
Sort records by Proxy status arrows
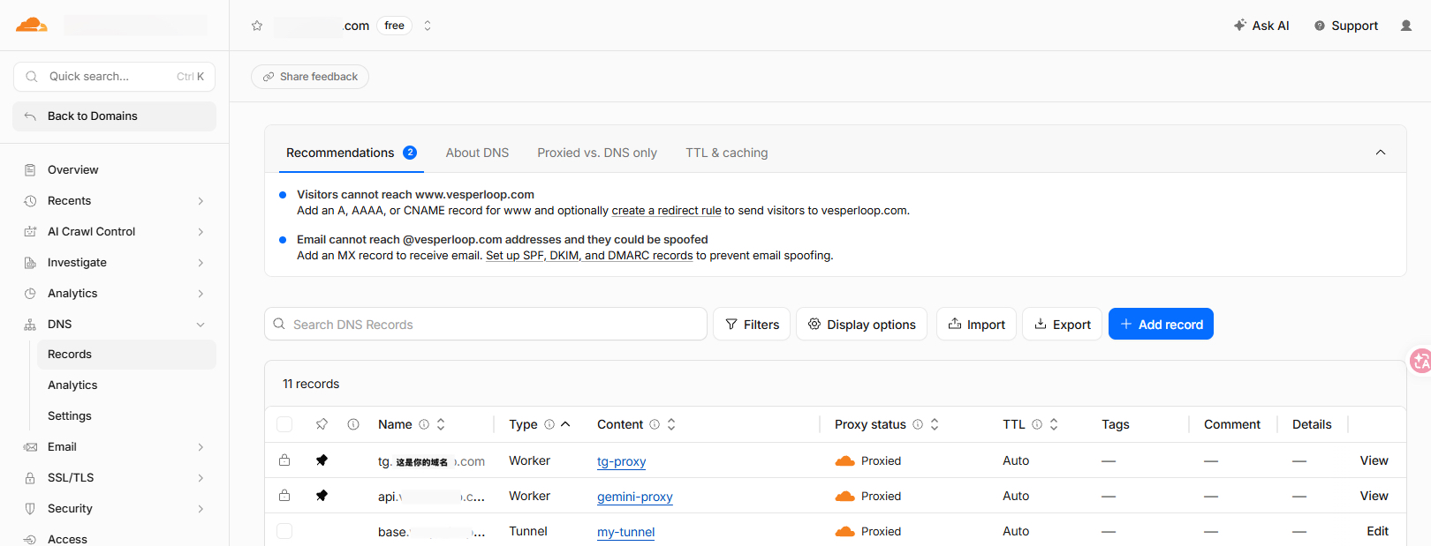click(x=935, y=424)
